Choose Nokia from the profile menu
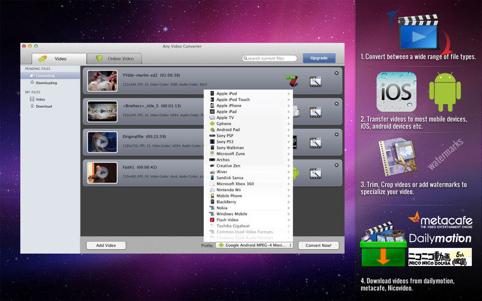Viewport: 482px width, 301px height. point(248,208)
